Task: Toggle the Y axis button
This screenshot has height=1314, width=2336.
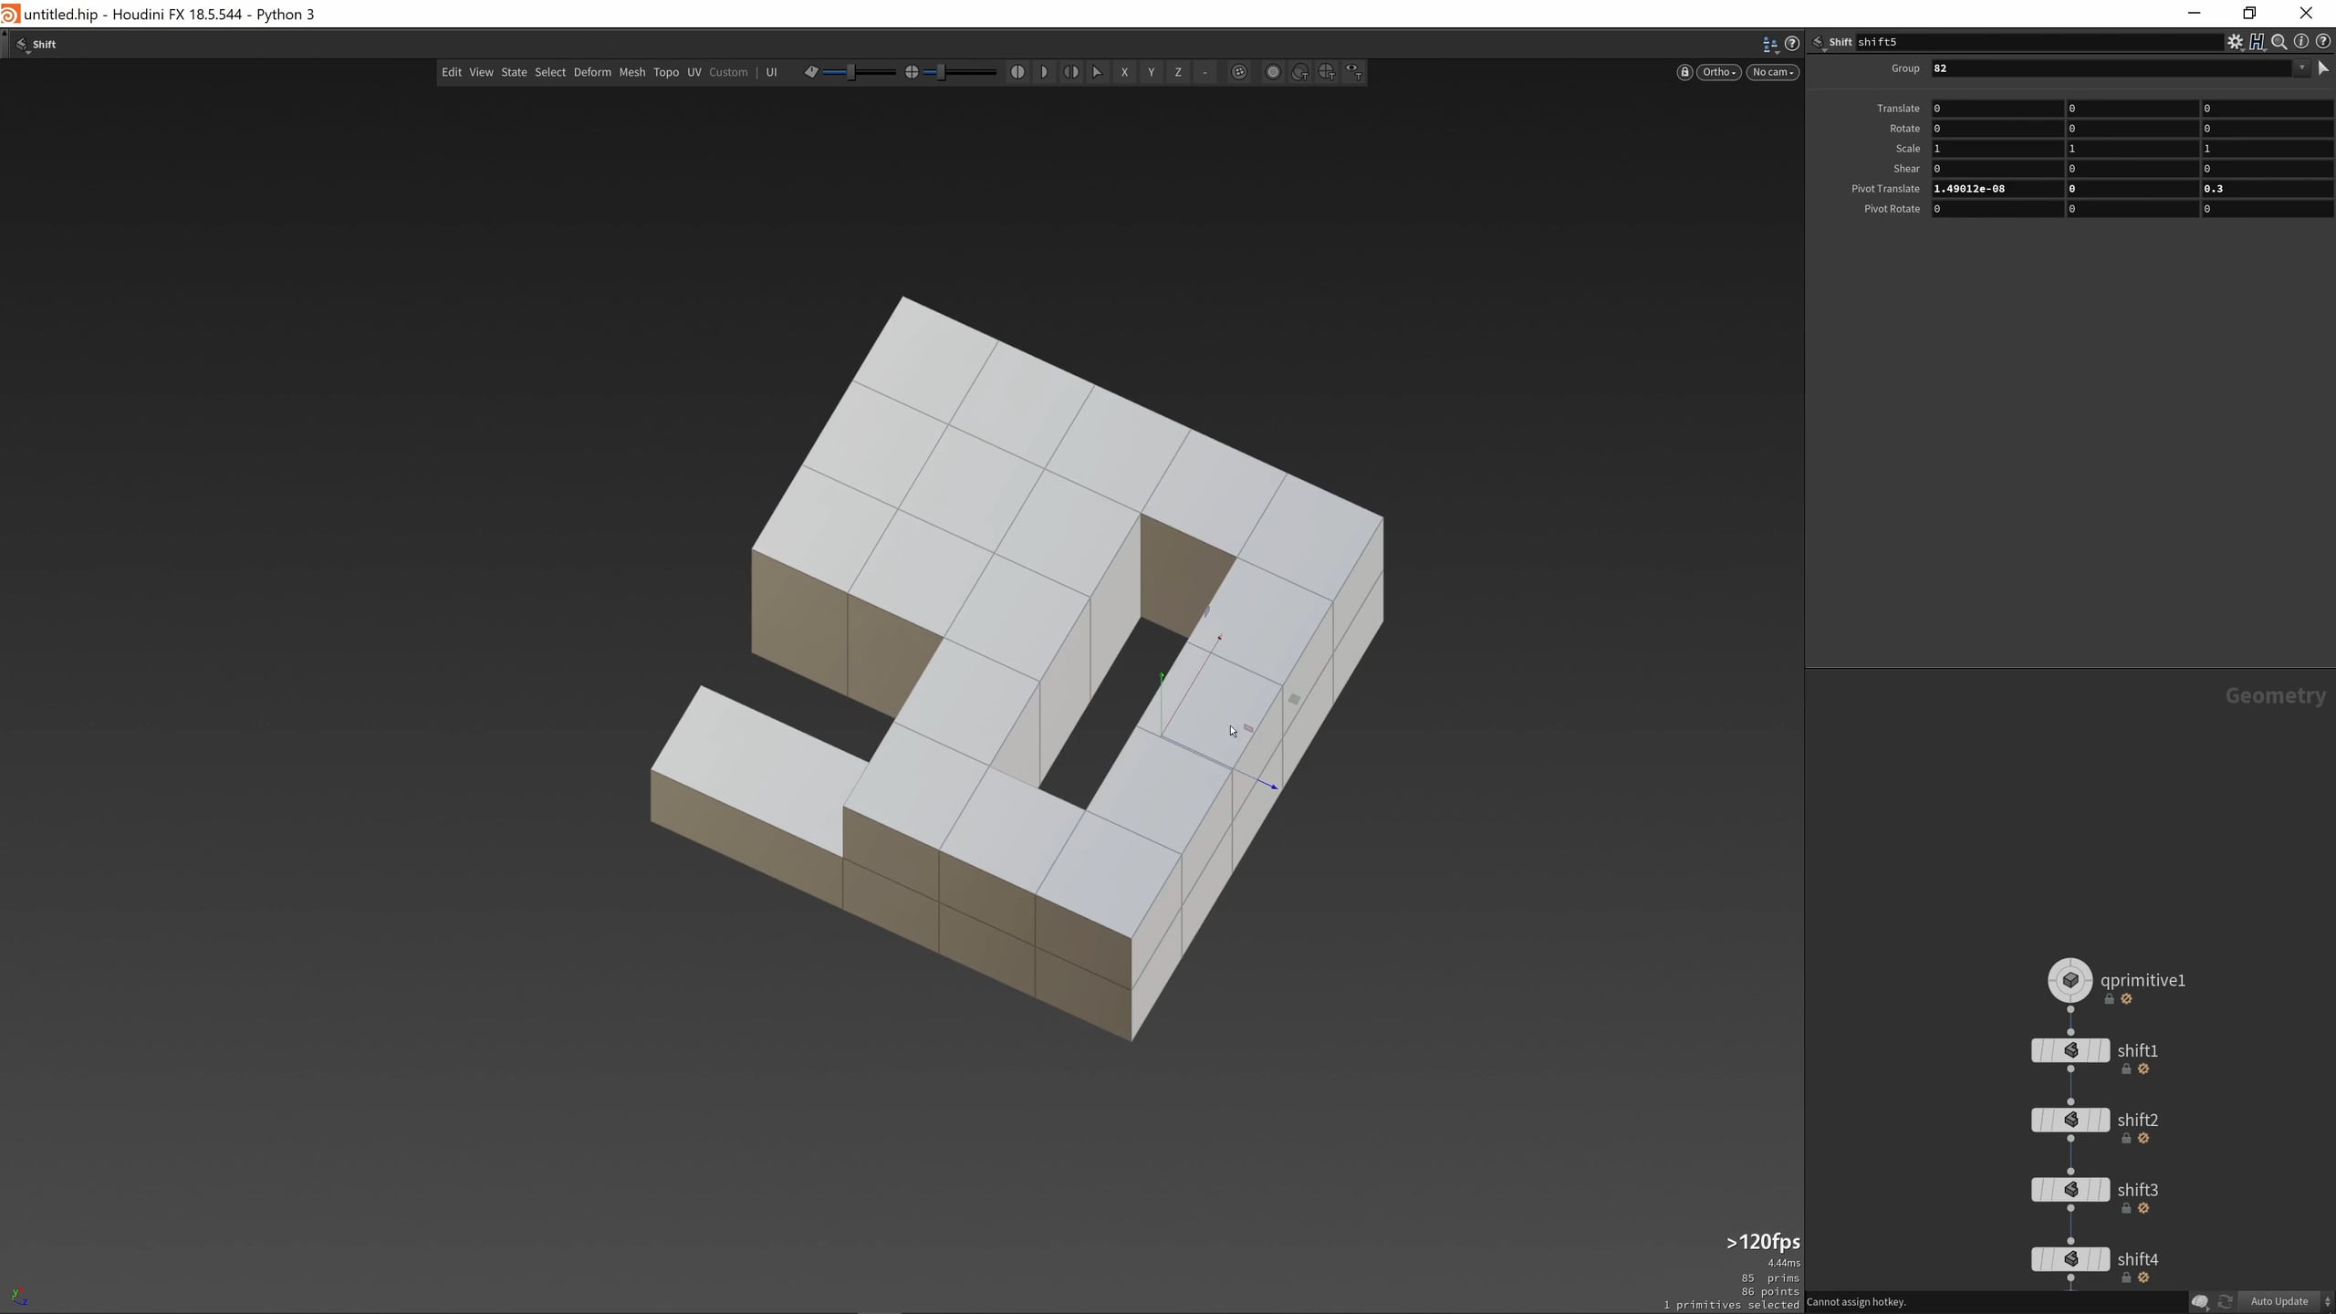Action: [1152, 72]
